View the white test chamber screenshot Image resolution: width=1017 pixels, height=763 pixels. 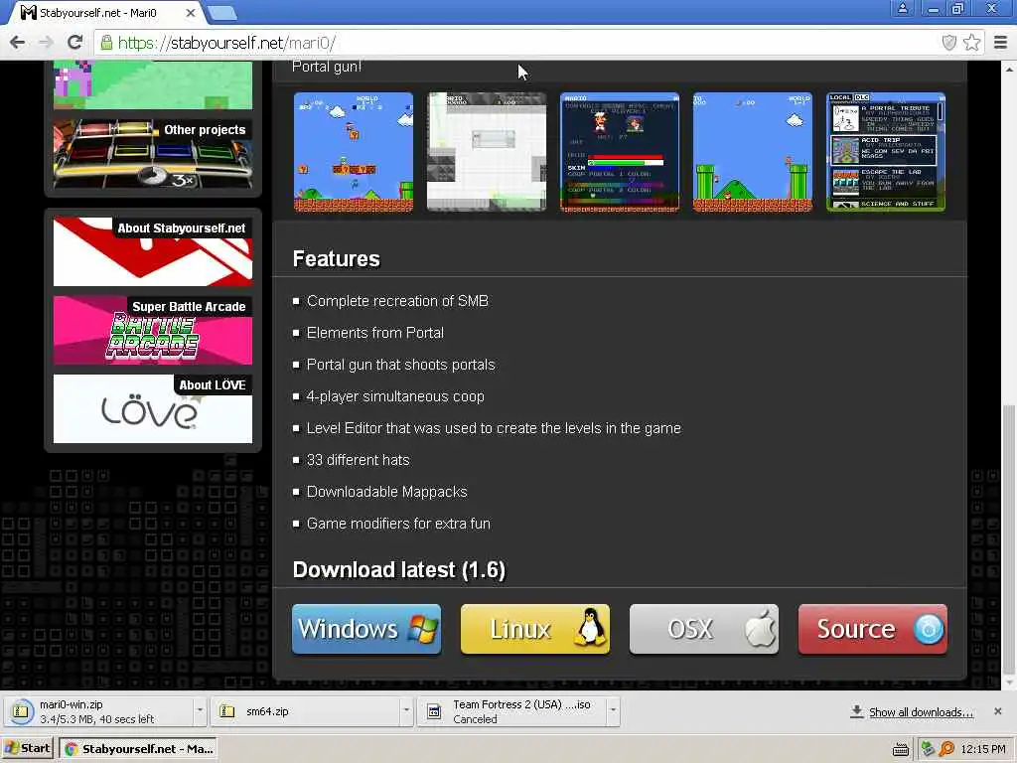(x=487, y=152)
